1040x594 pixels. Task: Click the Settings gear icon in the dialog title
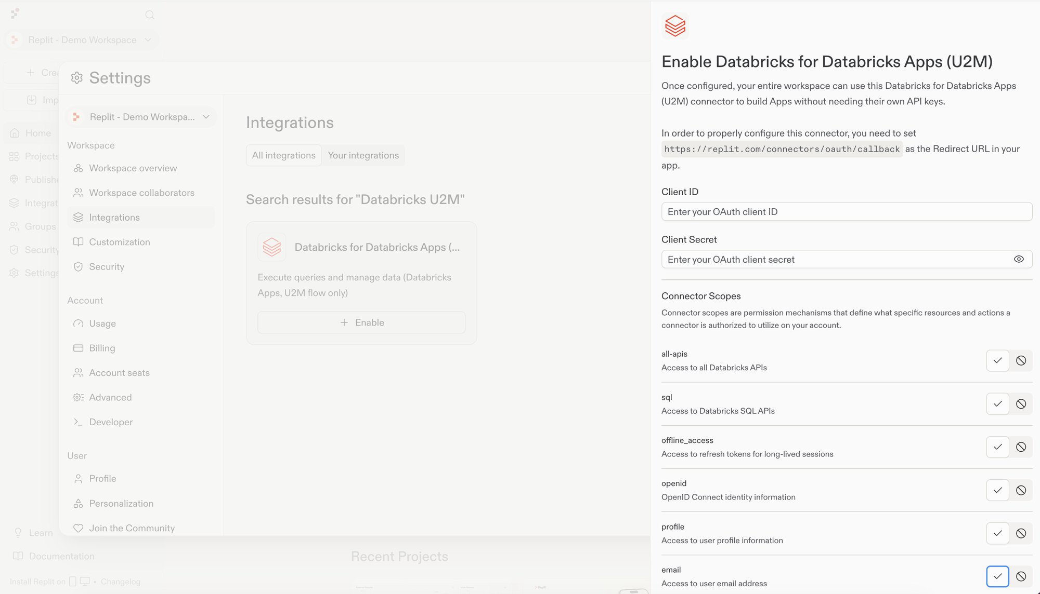click(77, 78)
